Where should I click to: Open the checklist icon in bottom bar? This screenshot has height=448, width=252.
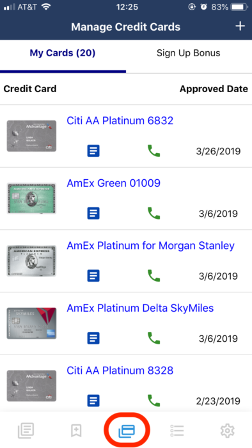tap(177, 431)
